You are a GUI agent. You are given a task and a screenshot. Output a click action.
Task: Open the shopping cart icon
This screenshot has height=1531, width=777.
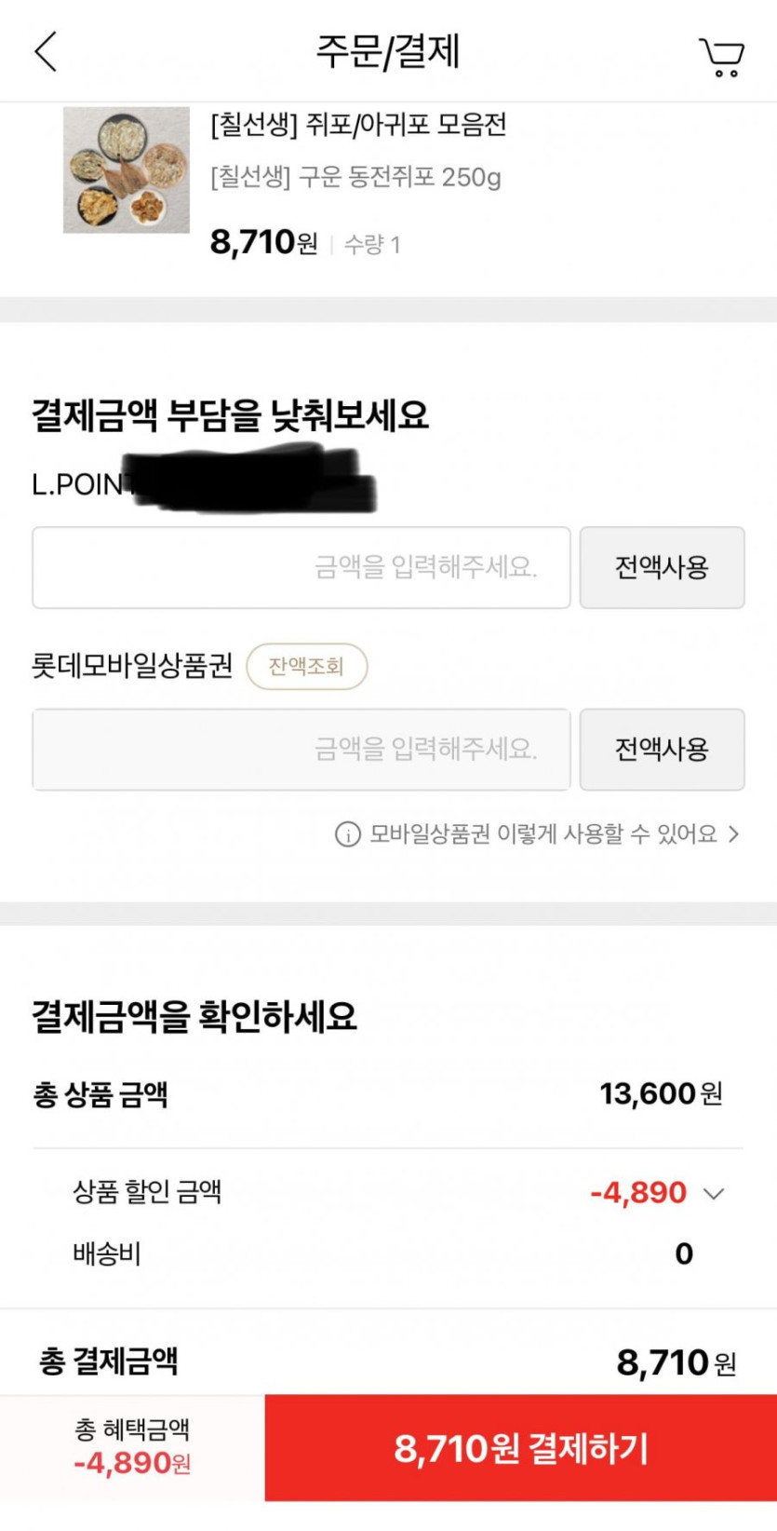(721, 57)
